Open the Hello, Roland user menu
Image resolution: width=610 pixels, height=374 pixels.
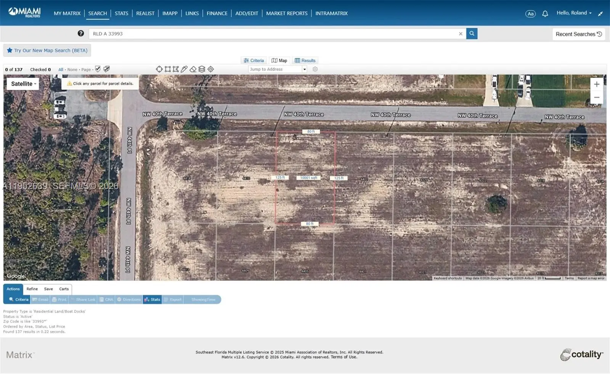point(574,13)
